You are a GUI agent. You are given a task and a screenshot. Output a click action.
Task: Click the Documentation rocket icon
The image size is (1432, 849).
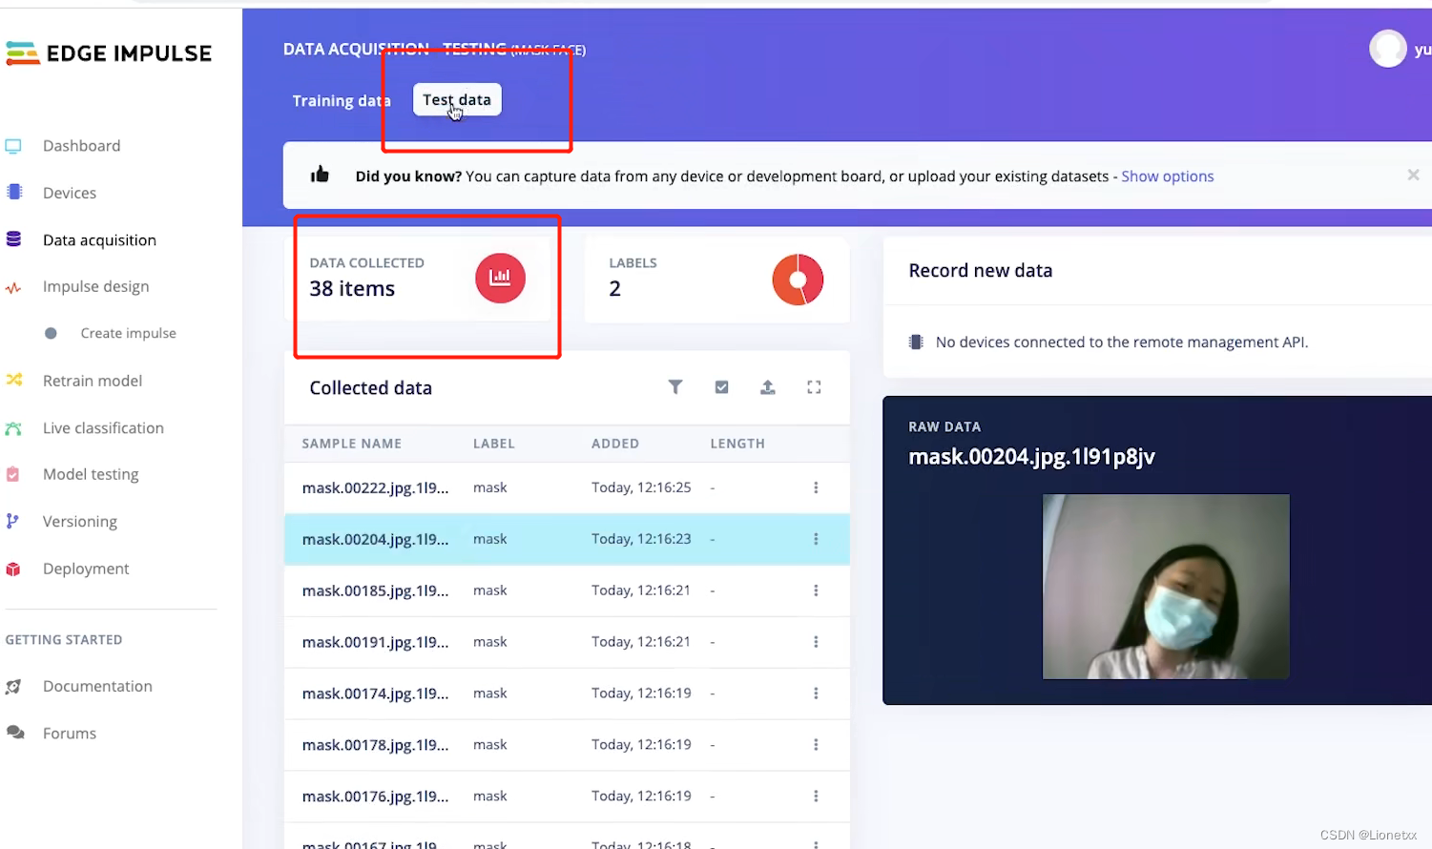point(13,687)
